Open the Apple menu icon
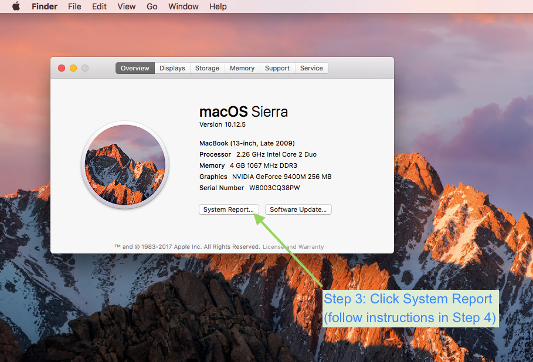Image resolution: width=533 pixels, height=362 pixels. [16, 6]
